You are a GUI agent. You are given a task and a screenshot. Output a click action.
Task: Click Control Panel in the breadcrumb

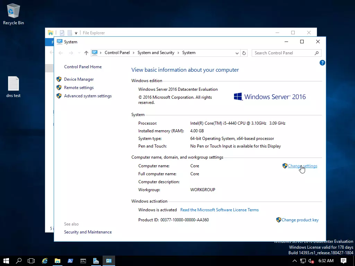click(117, 53)
